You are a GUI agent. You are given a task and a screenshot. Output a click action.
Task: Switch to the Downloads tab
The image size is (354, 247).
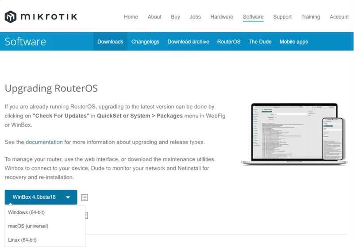(x=110, y=42)
